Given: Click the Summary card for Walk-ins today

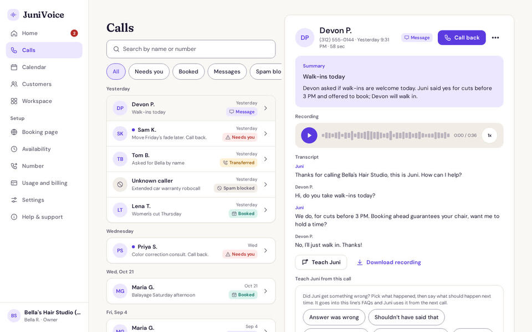Looking at the screenshot, I should tap(399, 82).
